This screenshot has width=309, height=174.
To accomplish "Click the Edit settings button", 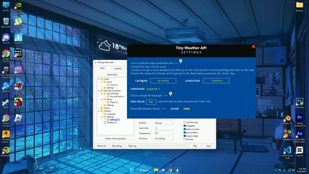I will (117, 146).
